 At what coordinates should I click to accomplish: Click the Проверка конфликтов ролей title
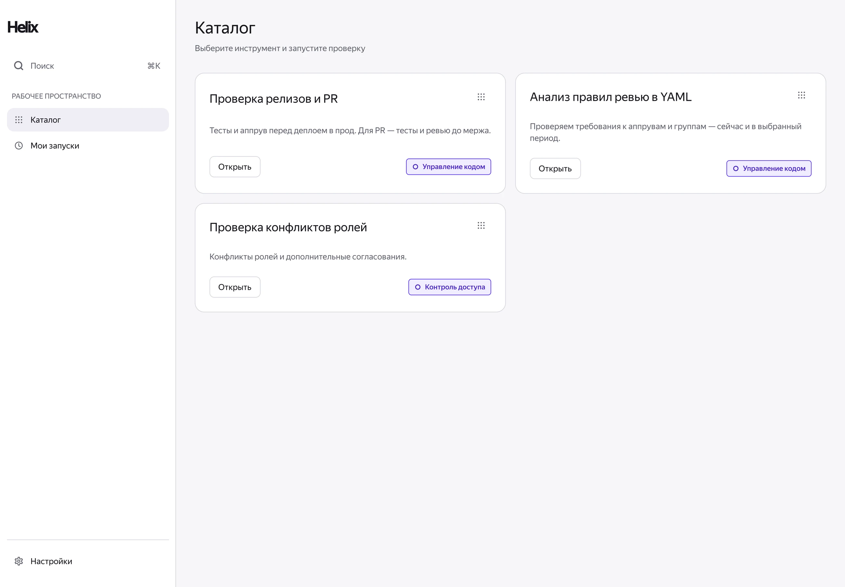(288, 228)
